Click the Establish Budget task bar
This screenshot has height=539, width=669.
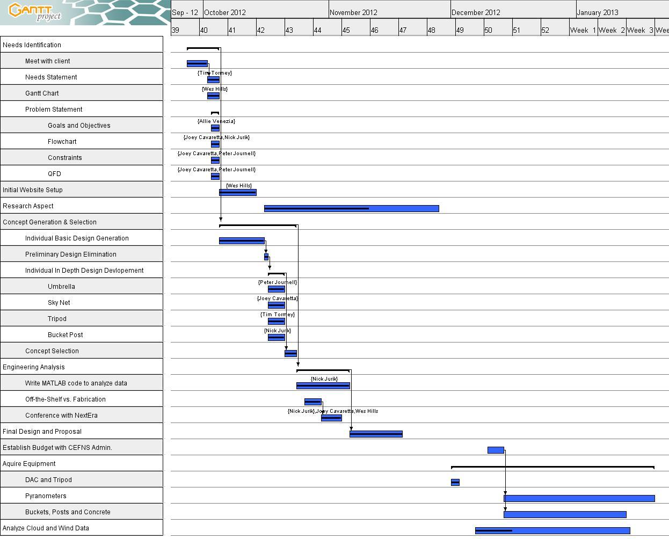coord(496,450)
